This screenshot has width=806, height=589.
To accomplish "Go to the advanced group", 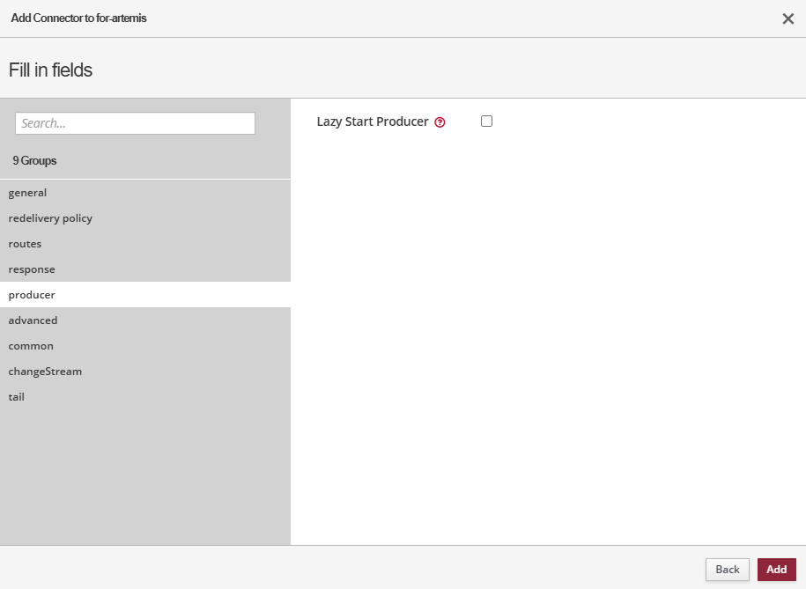I will tap(33, 320).
